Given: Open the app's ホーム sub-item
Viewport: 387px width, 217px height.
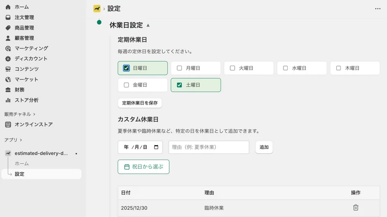Looking at the screenshot, I should point(22,163).
